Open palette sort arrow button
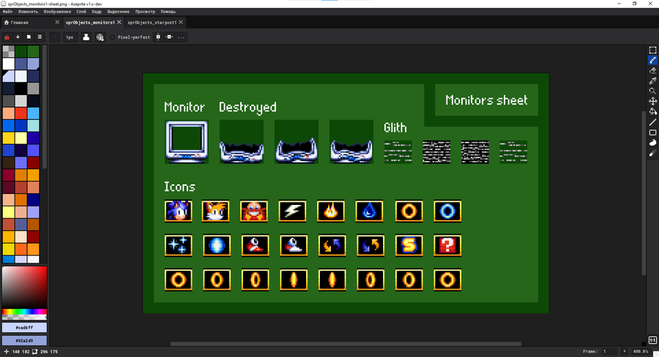 (x=18, y=37)
